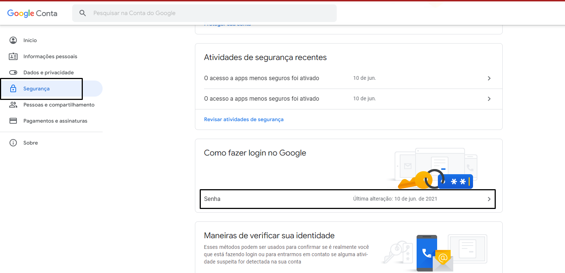This screenshot has height=273, width=565.
Task: Expand first apps menos seguros activity chevron
Action: click(x=489, y=78)
